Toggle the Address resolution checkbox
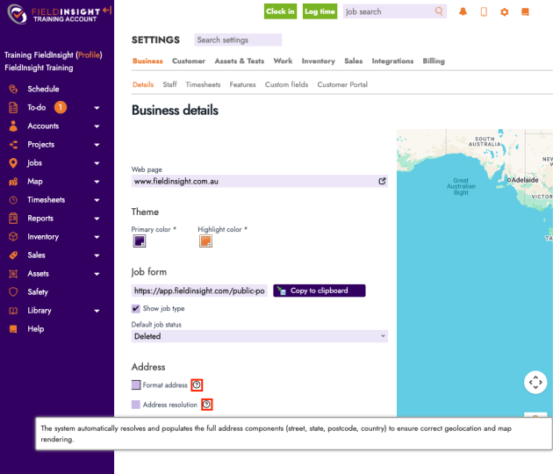Screen dimensions: 553x474 click(136, 405)
